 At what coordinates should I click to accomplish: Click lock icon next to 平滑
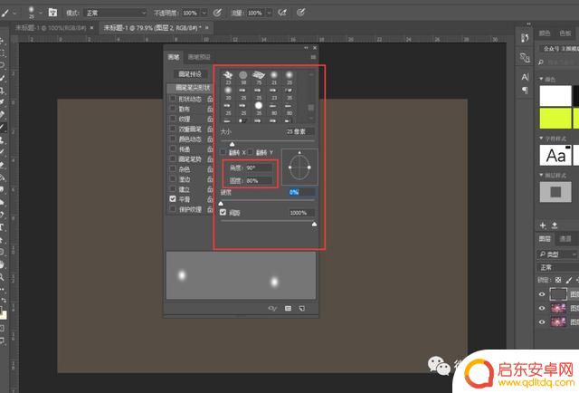tap(210, 199)
